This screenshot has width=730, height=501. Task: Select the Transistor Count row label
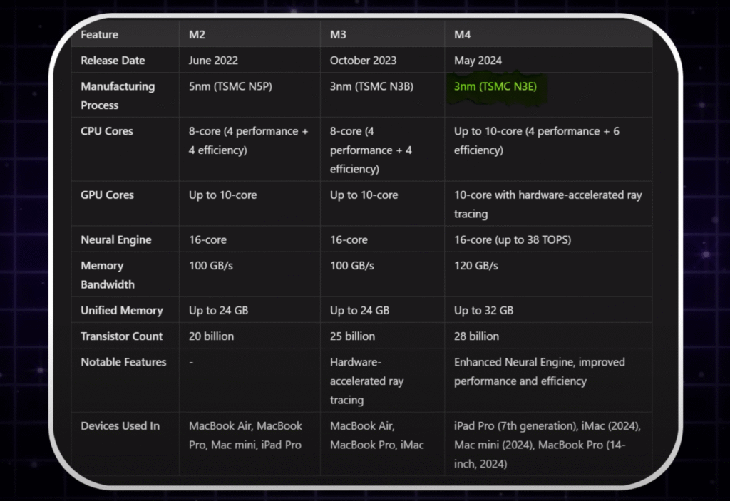point(121,336)
